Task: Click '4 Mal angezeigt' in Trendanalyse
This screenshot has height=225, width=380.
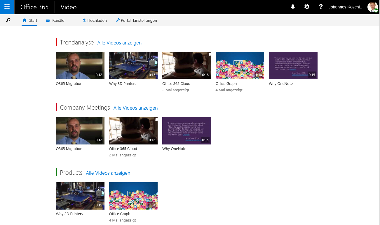Action: [x=229, y=90]
